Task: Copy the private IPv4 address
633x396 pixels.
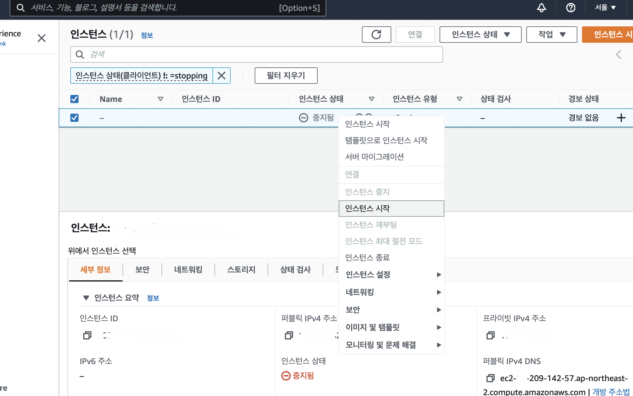Action: [x=490, y=335]
